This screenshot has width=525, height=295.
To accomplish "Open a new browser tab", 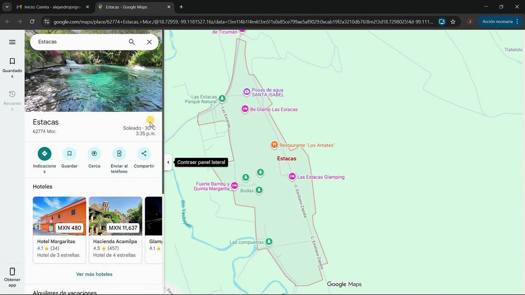I will click(181, 7).
